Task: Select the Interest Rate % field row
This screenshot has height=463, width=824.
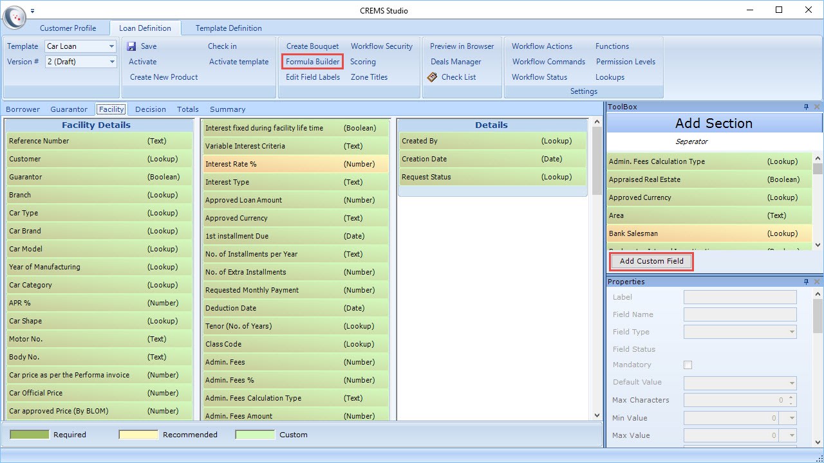Action: tap(295, 164)
